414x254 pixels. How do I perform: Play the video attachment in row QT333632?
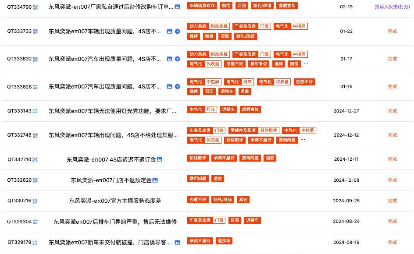tap(178, 59)
